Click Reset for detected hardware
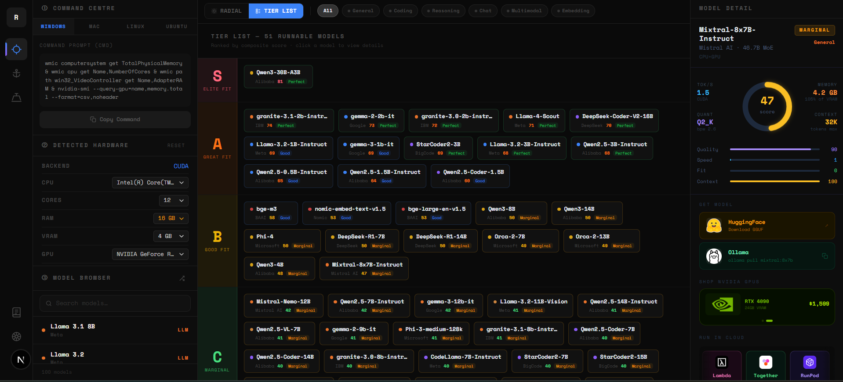843x382 pixels. 176,145
